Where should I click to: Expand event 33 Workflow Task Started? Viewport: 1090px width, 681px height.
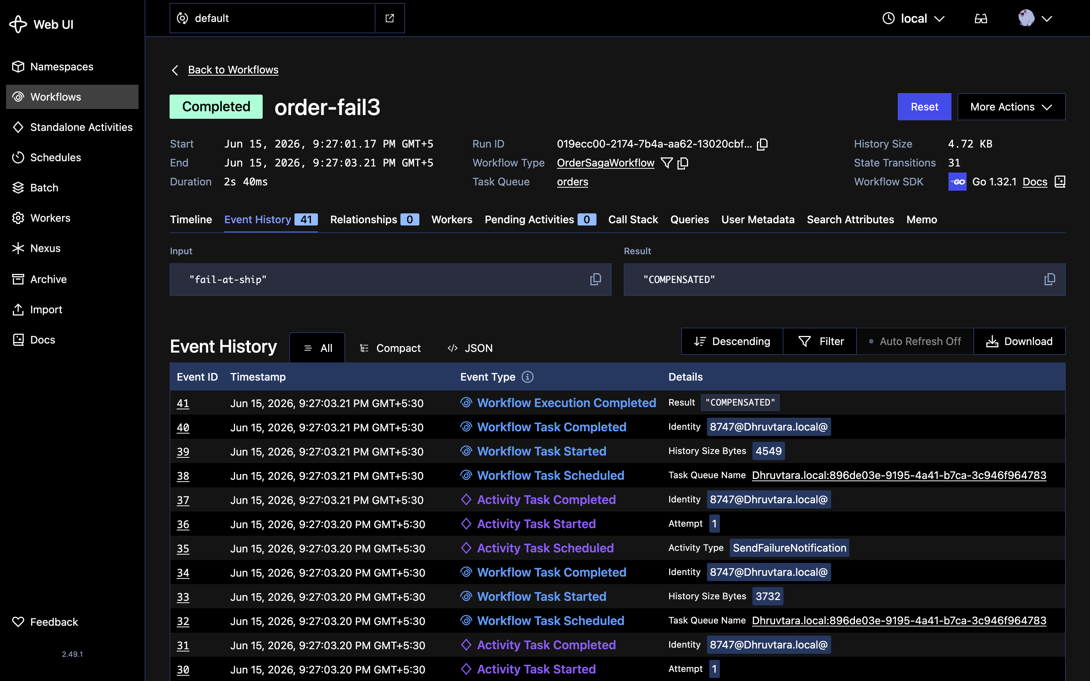pyautogui.click(x=618, y=596)
